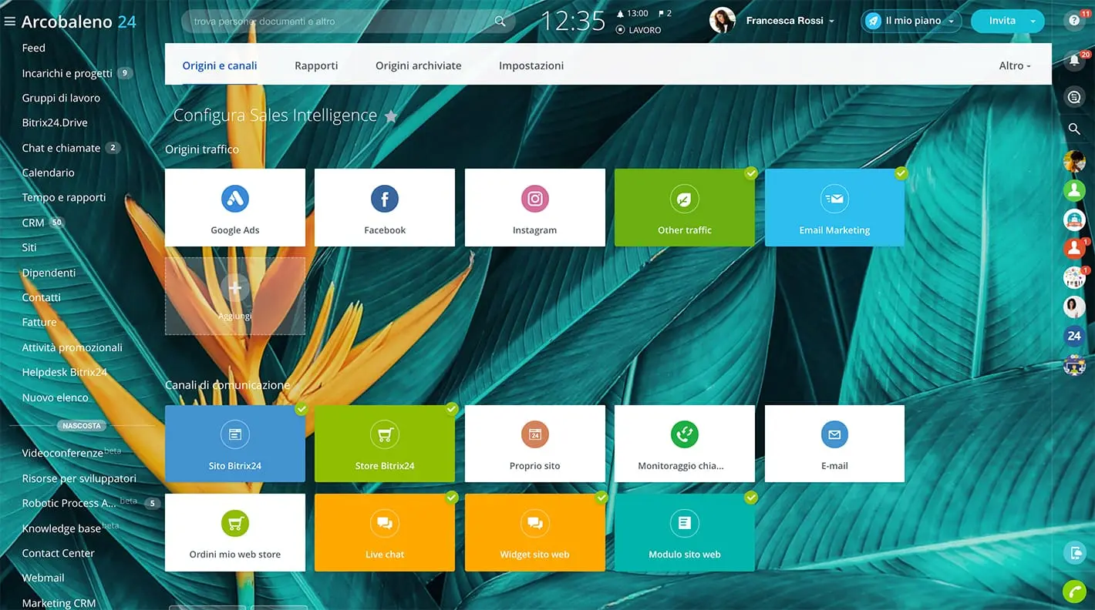Open the Origini archiviate tab
The width and height of the screenshot is (1095, 610).
[x=419, y=65]
